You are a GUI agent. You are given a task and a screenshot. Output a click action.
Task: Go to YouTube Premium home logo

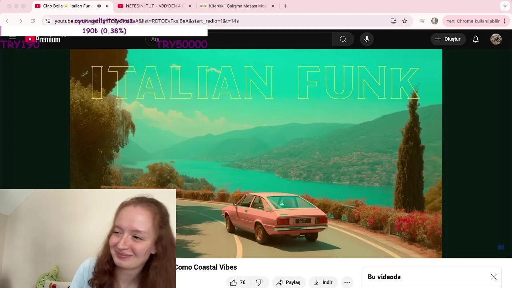pyautogui.click(x=43, y=39)
